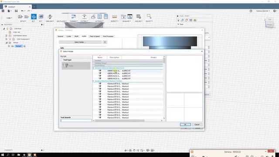Open the ACTIONS toolbar dropdown
The image size is (279, 157).
pyautogui.click(x=99, y=21)
